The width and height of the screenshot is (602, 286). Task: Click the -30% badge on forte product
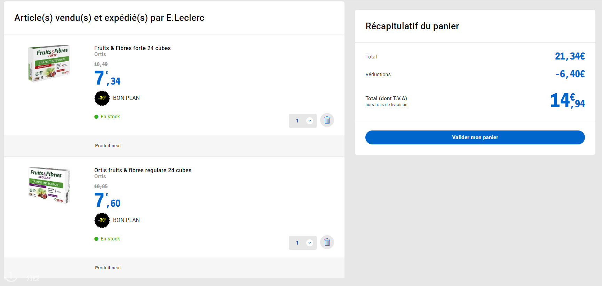click(x=102, y=98)
